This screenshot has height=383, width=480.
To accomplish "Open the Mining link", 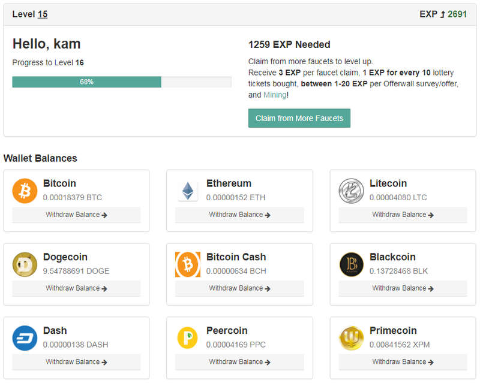I will (275, 95).
